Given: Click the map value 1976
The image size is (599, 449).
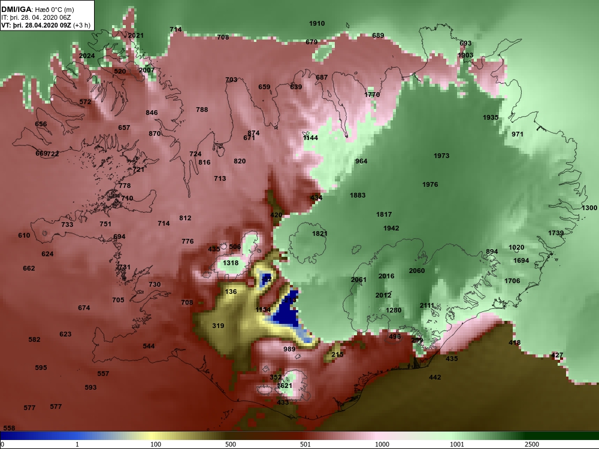Looking at the screenshot, I should [x=430, y=185].
